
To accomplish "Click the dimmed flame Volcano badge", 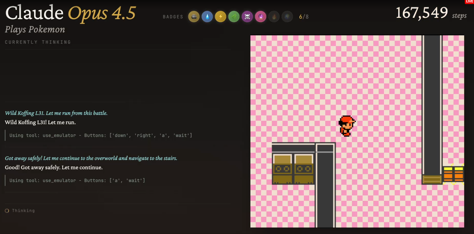I will pos(274,17).
